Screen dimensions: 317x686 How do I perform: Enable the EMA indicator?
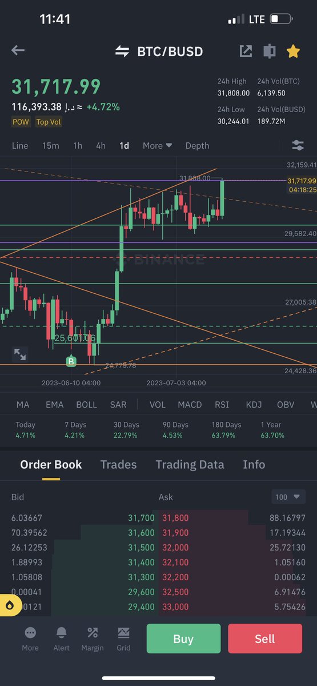pyautogui.click(x=55, y=404)
